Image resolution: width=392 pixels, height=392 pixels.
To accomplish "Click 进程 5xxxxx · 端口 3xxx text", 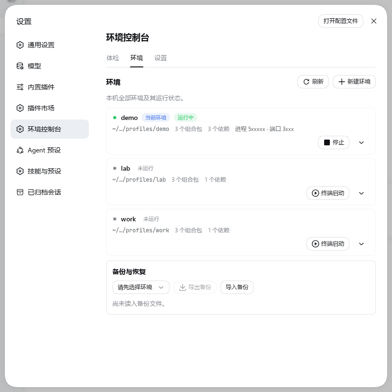I will pos(264,129).
